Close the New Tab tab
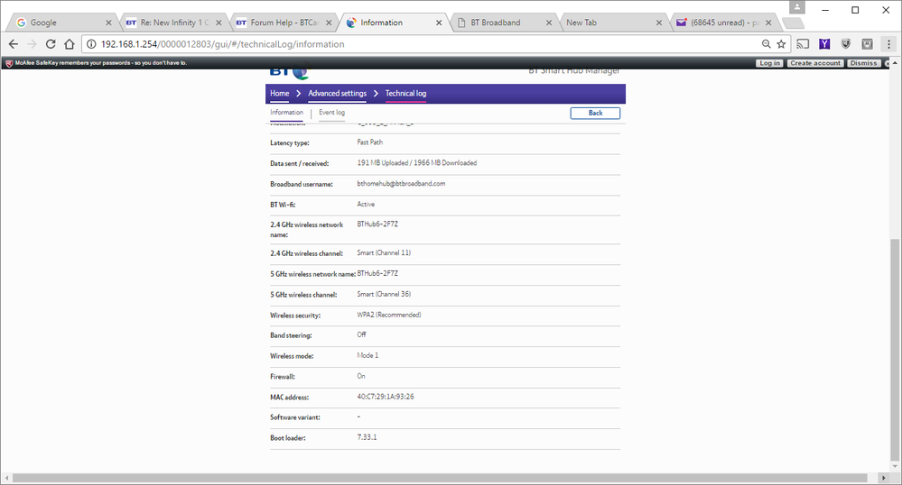 coord(658,23)
